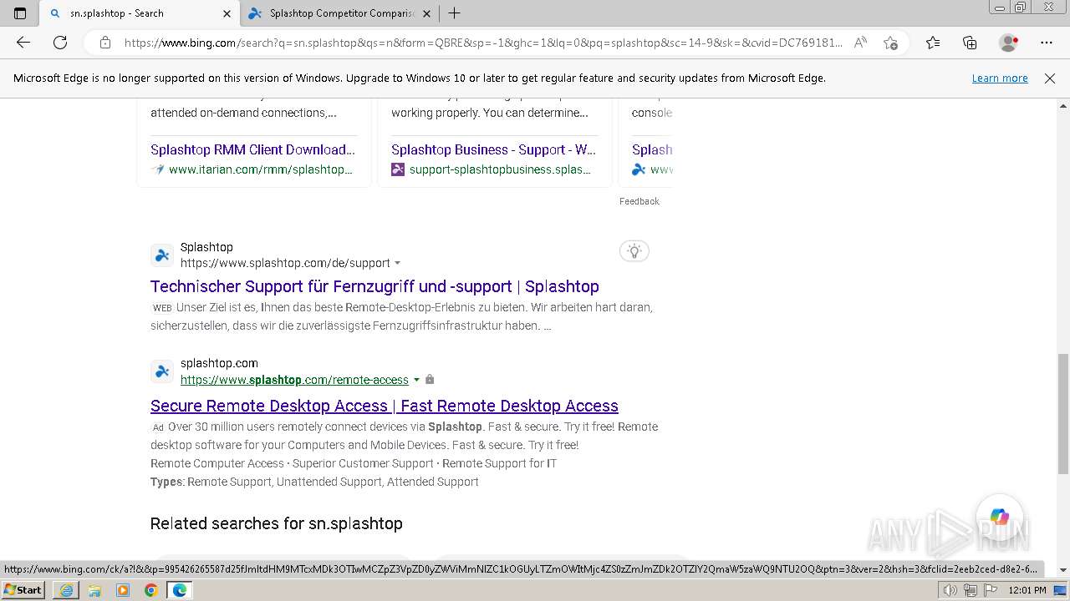Reload the current page
Viewport: 1070px width, 601px height.
(x=60, y=43)
